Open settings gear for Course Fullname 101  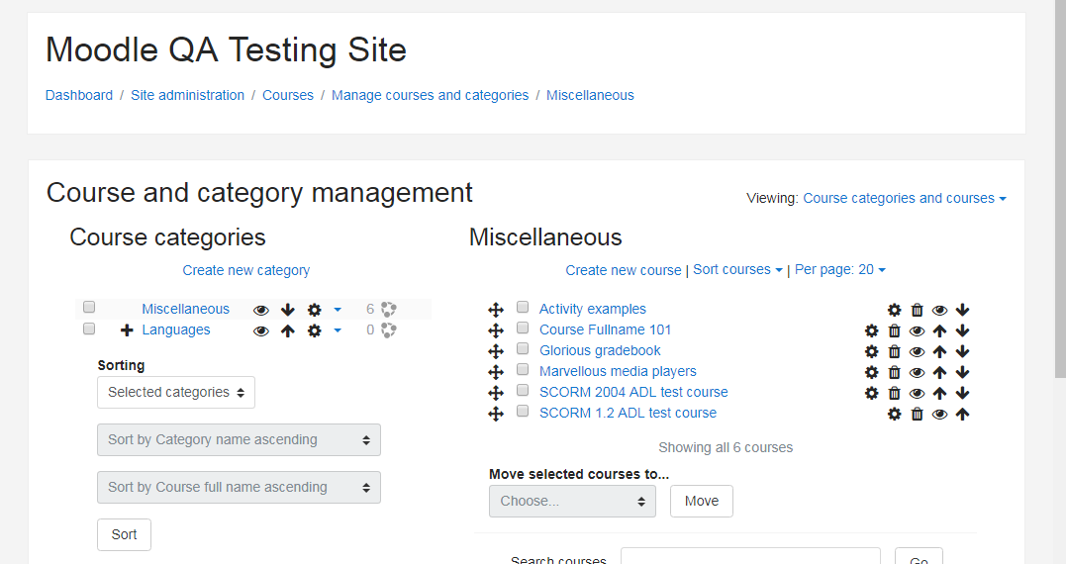point(872,330)
